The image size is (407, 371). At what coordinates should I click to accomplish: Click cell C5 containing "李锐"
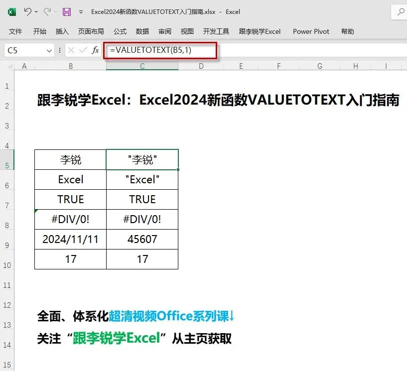click(142, 159)
